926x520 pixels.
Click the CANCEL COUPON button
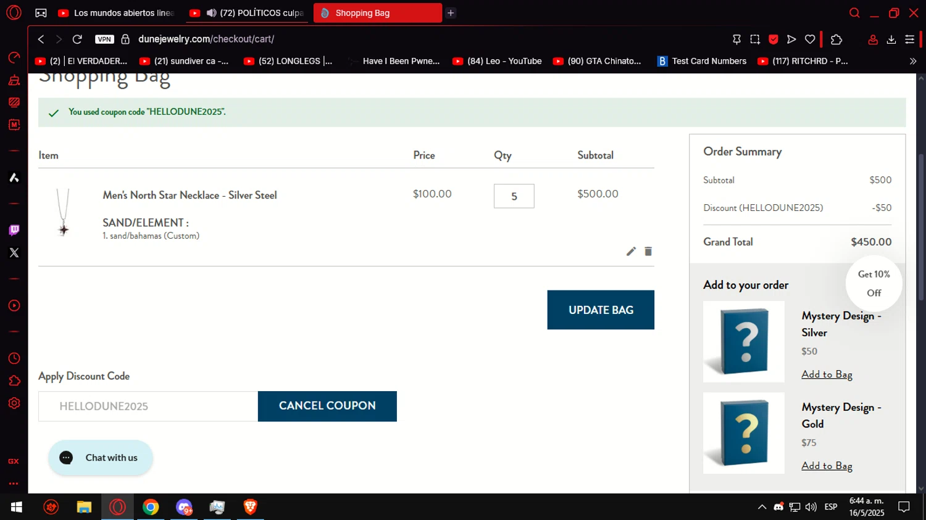click(327, 406)
